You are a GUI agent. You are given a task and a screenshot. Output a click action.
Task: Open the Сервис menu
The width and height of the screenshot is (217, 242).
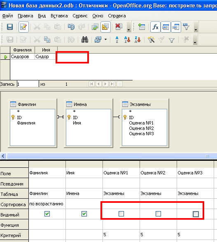click(x=80, y=16)
